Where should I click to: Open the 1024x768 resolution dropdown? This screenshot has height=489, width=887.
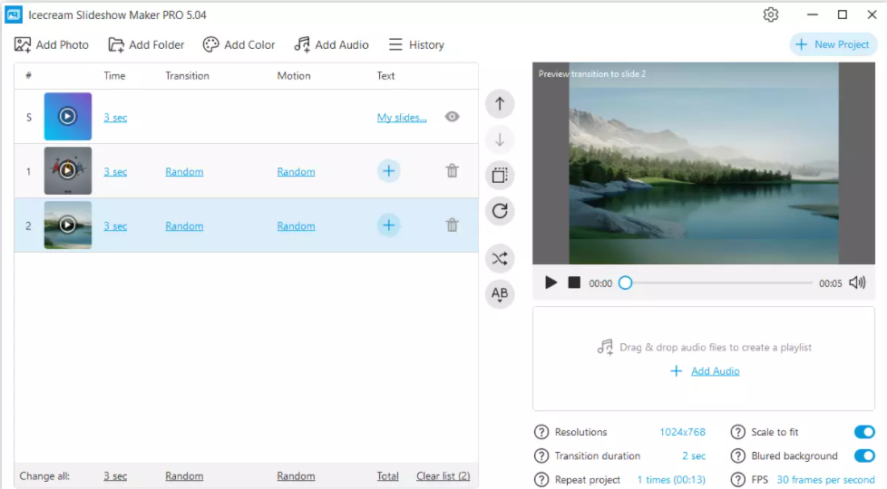[x=682, y=432]
